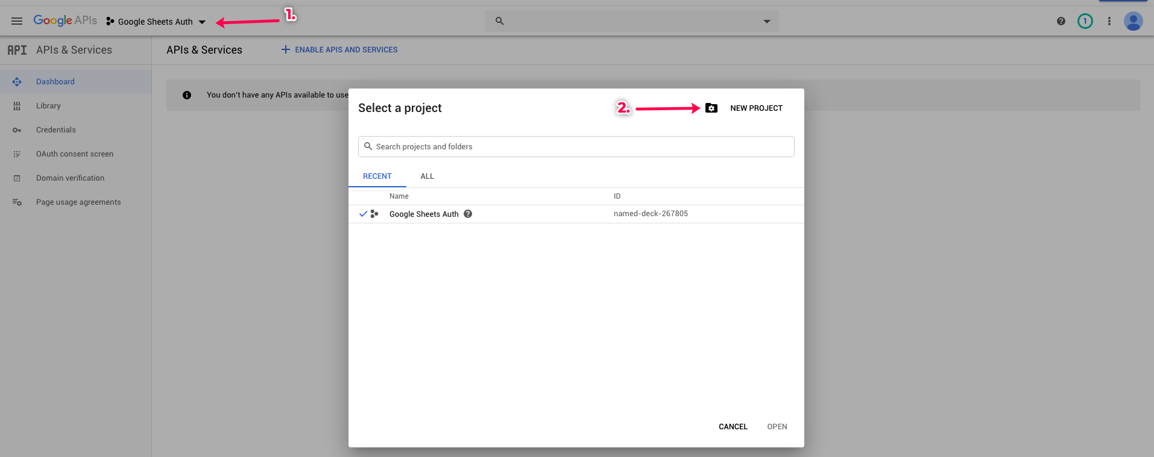Open the Google Sheets Auth project selector

(156, 22)
